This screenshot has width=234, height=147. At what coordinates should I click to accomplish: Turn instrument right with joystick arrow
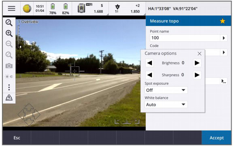pos(37,115)
